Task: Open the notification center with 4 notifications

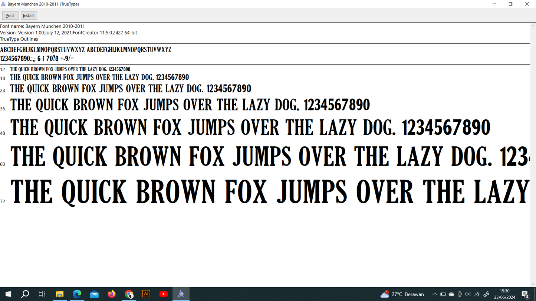Action: 525,294
